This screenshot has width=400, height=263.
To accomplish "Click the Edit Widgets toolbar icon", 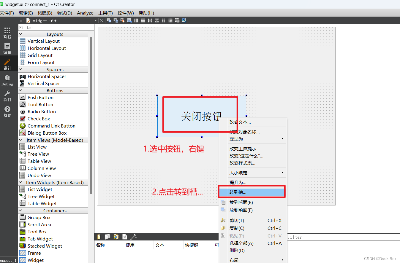I will point(109,20).
